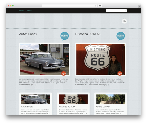Open the VIAJES menu item

click(29, 11)
